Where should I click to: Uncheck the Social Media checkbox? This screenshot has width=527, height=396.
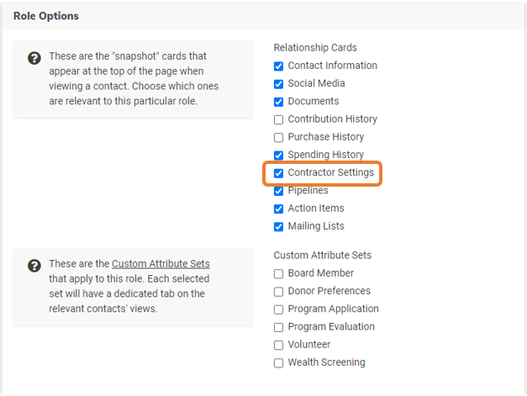279,83
